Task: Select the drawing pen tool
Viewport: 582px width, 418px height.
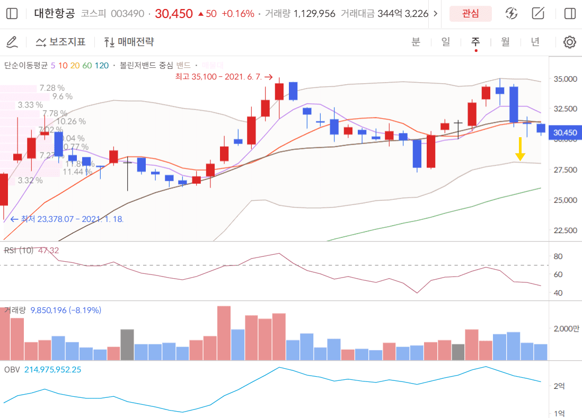Action: tap(12, 41)
